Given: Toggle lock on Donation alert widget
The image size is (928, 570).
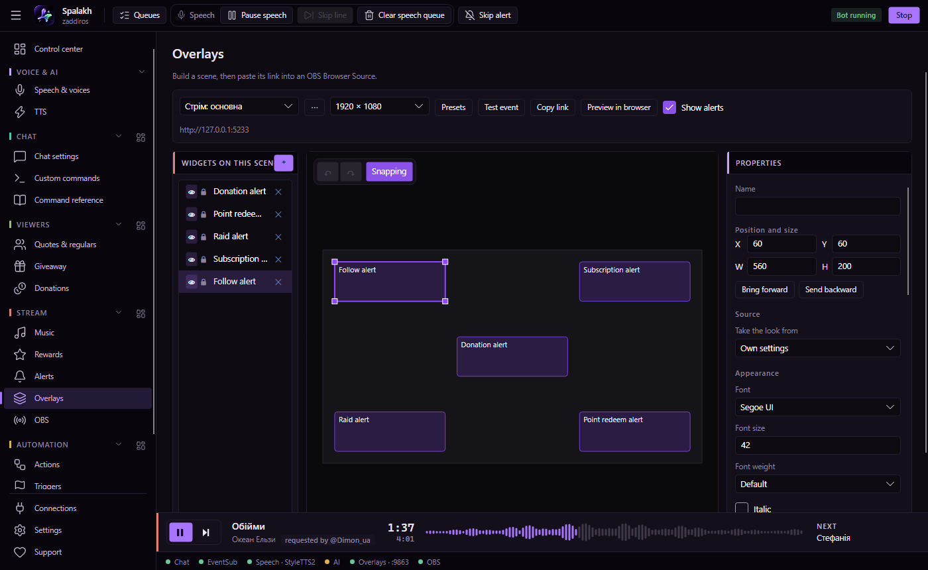Looking at the screenshot, I should click(203, 192).
